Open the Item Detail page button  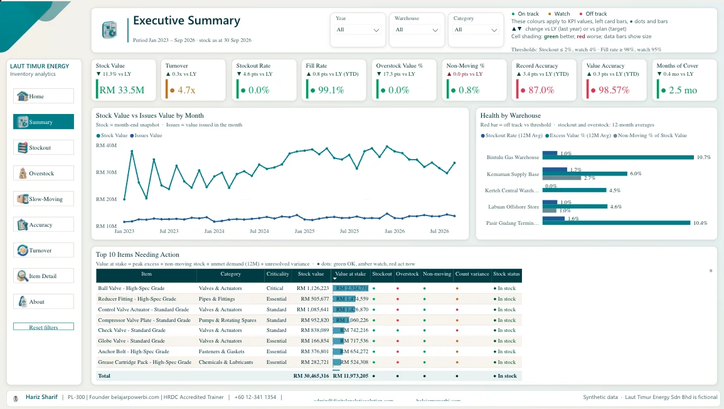click(x=43, y=276)
